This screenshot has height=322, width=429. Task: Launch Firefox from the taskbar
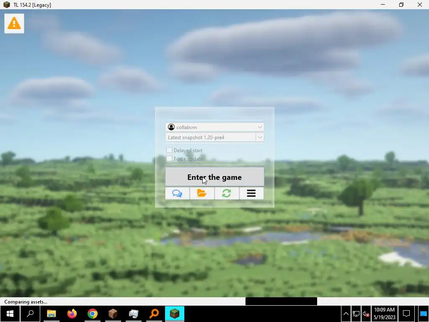point(72,314)
